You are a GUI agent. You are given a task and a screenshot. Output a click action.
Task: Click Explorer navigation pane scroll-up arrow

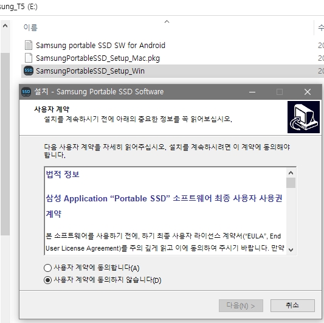[5, 26]
